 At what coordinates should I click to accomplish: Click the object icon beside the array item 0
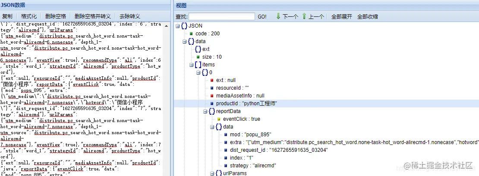click(x=205, y=72)
